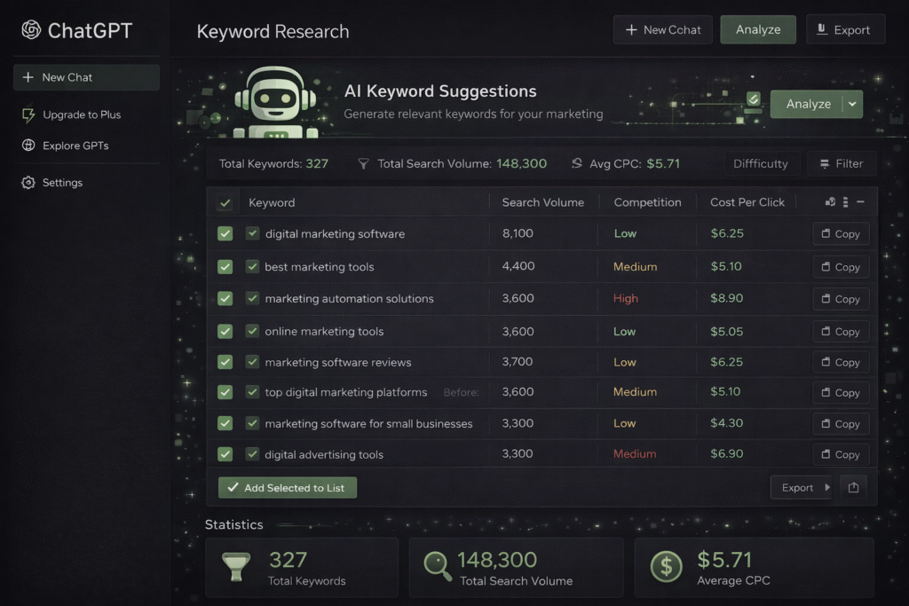Open Explore GPTs in the sidebar
The height and width of the screenshot is (606, 909).
(75, 146)
